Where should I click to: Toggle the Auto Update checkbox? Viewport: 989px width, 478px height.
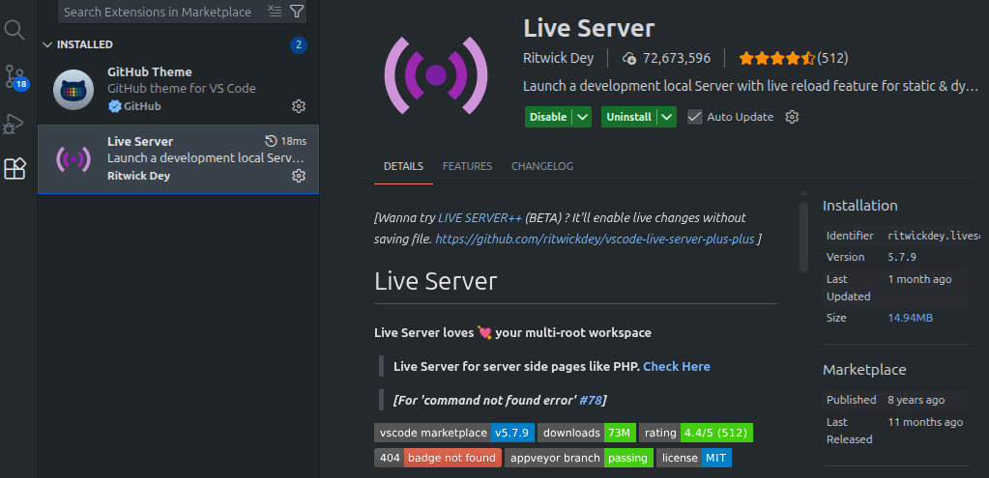[x=695, y=117]
